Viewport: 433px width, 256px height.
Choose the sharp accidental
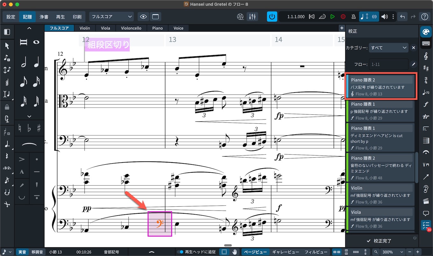(x=39, y=128)
